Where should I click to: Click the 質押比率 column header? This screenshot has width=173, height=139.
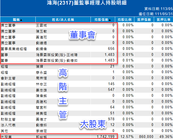164,20
